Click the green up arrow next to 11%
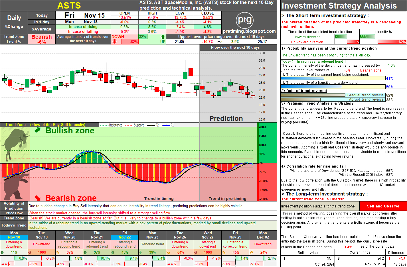Image resolution: width=407 pixels, height=267 pixels. [3, 252]
